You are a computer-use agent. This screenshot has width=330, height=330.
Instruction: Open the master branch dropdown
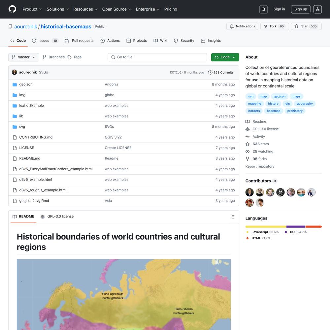coord(23,57)
